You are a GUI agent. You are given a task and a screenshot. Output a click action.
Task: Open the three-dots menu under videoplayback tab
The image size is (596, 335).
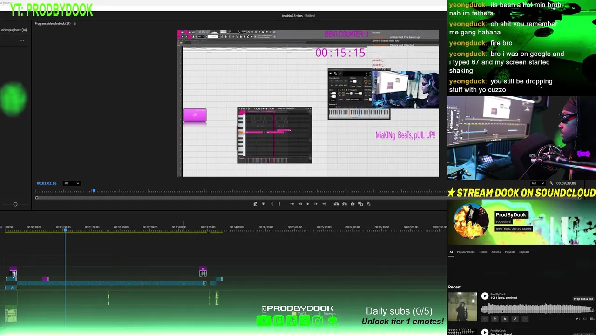[x=22, y=40]
